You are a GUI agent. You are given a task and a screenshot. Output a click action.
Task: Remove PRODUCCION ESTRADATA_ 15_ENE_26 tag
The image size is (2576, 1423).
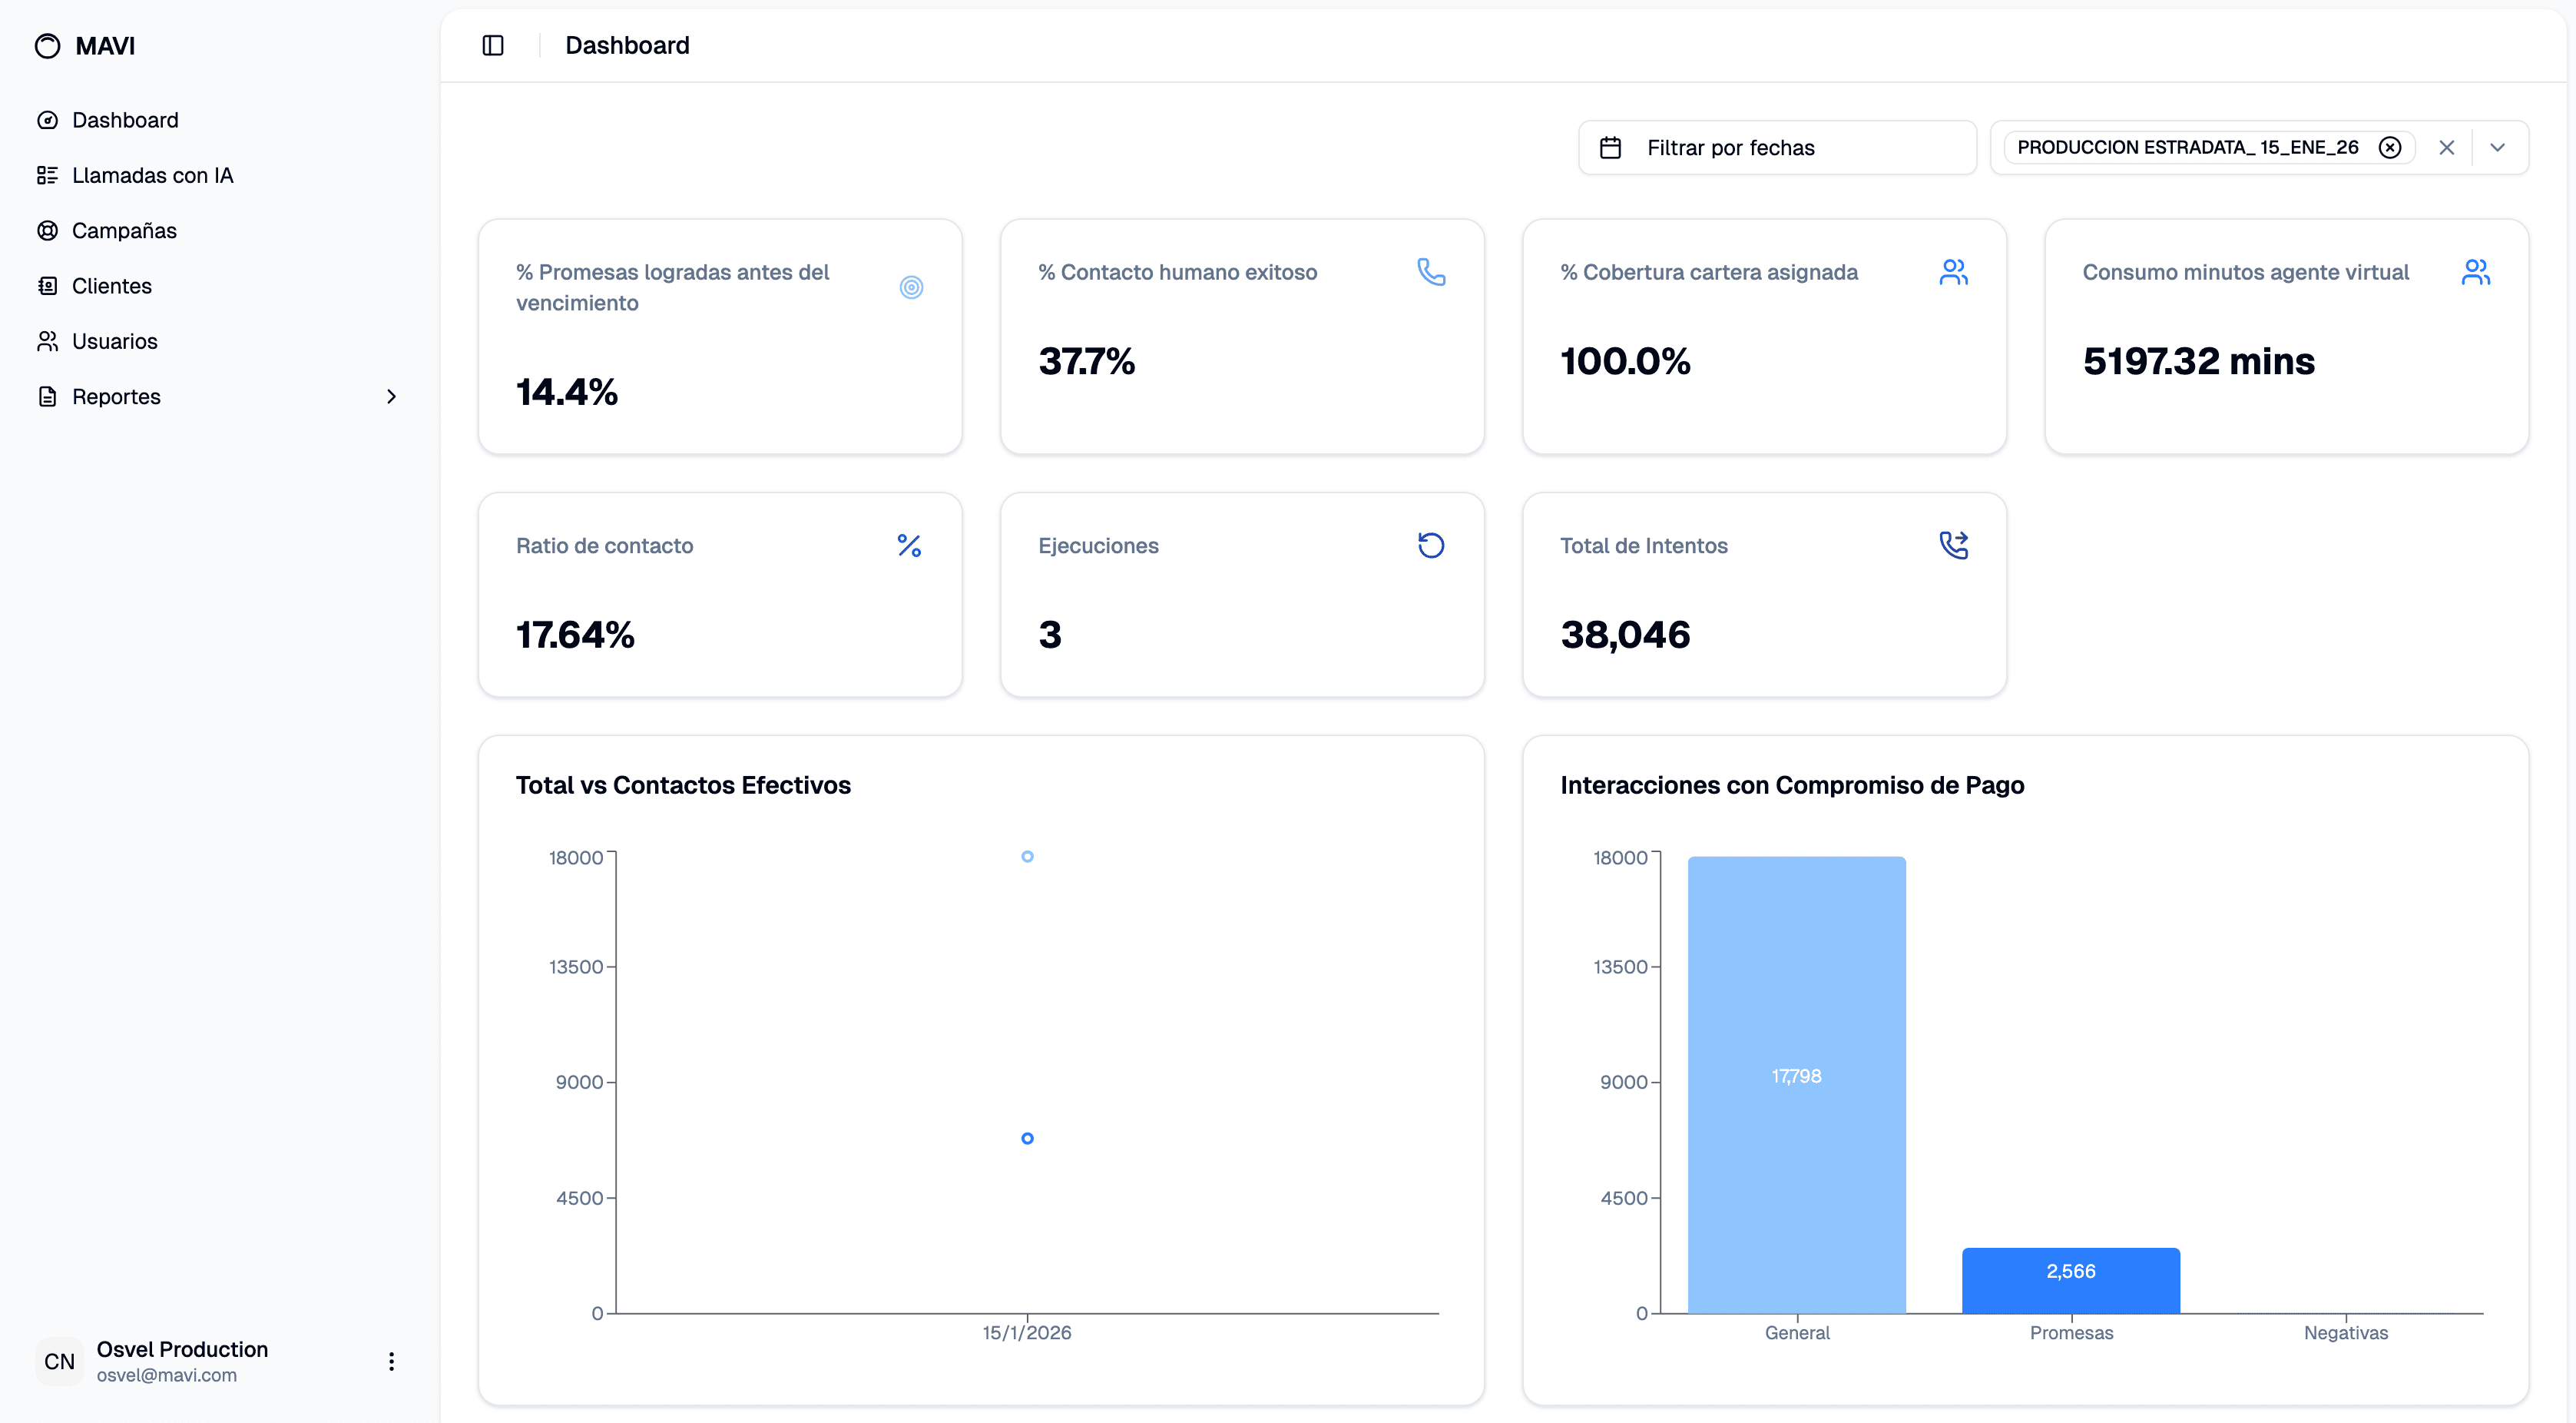point(2389,148)
